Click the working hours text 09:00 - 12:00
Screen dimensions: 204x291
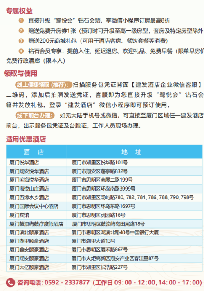click(135, 283)
